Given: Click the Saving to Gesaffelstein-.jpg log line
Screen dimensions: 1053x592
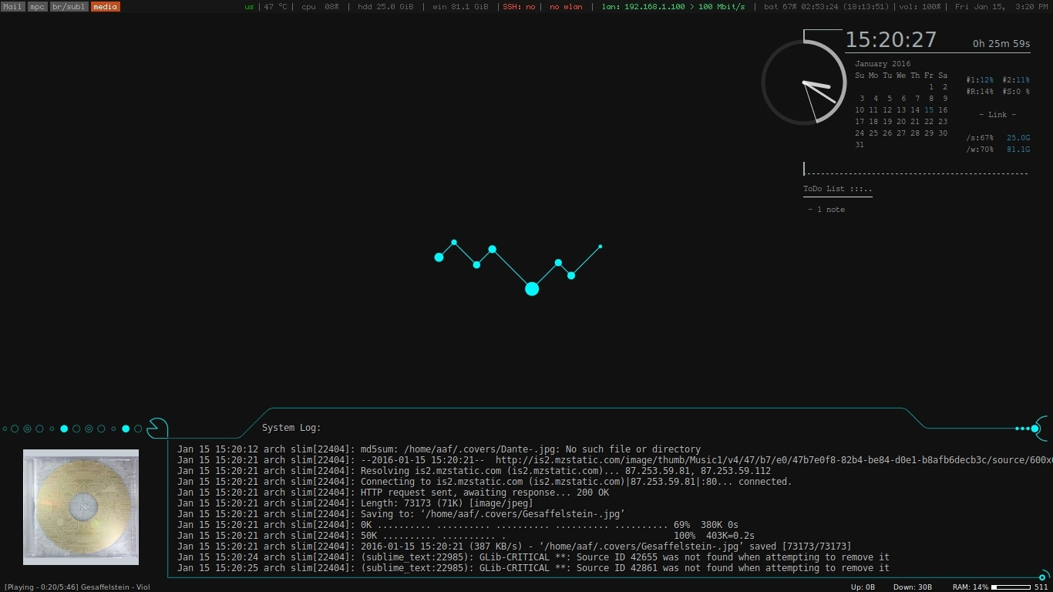Looking at the screenshot, I should tap(401, 514).
